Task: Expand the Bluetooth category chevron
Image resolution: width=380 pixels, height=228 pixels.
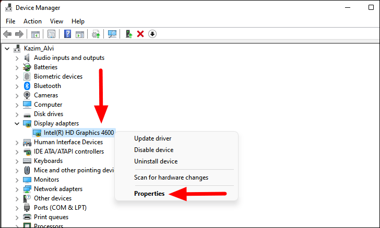Action: click(17, 86)
